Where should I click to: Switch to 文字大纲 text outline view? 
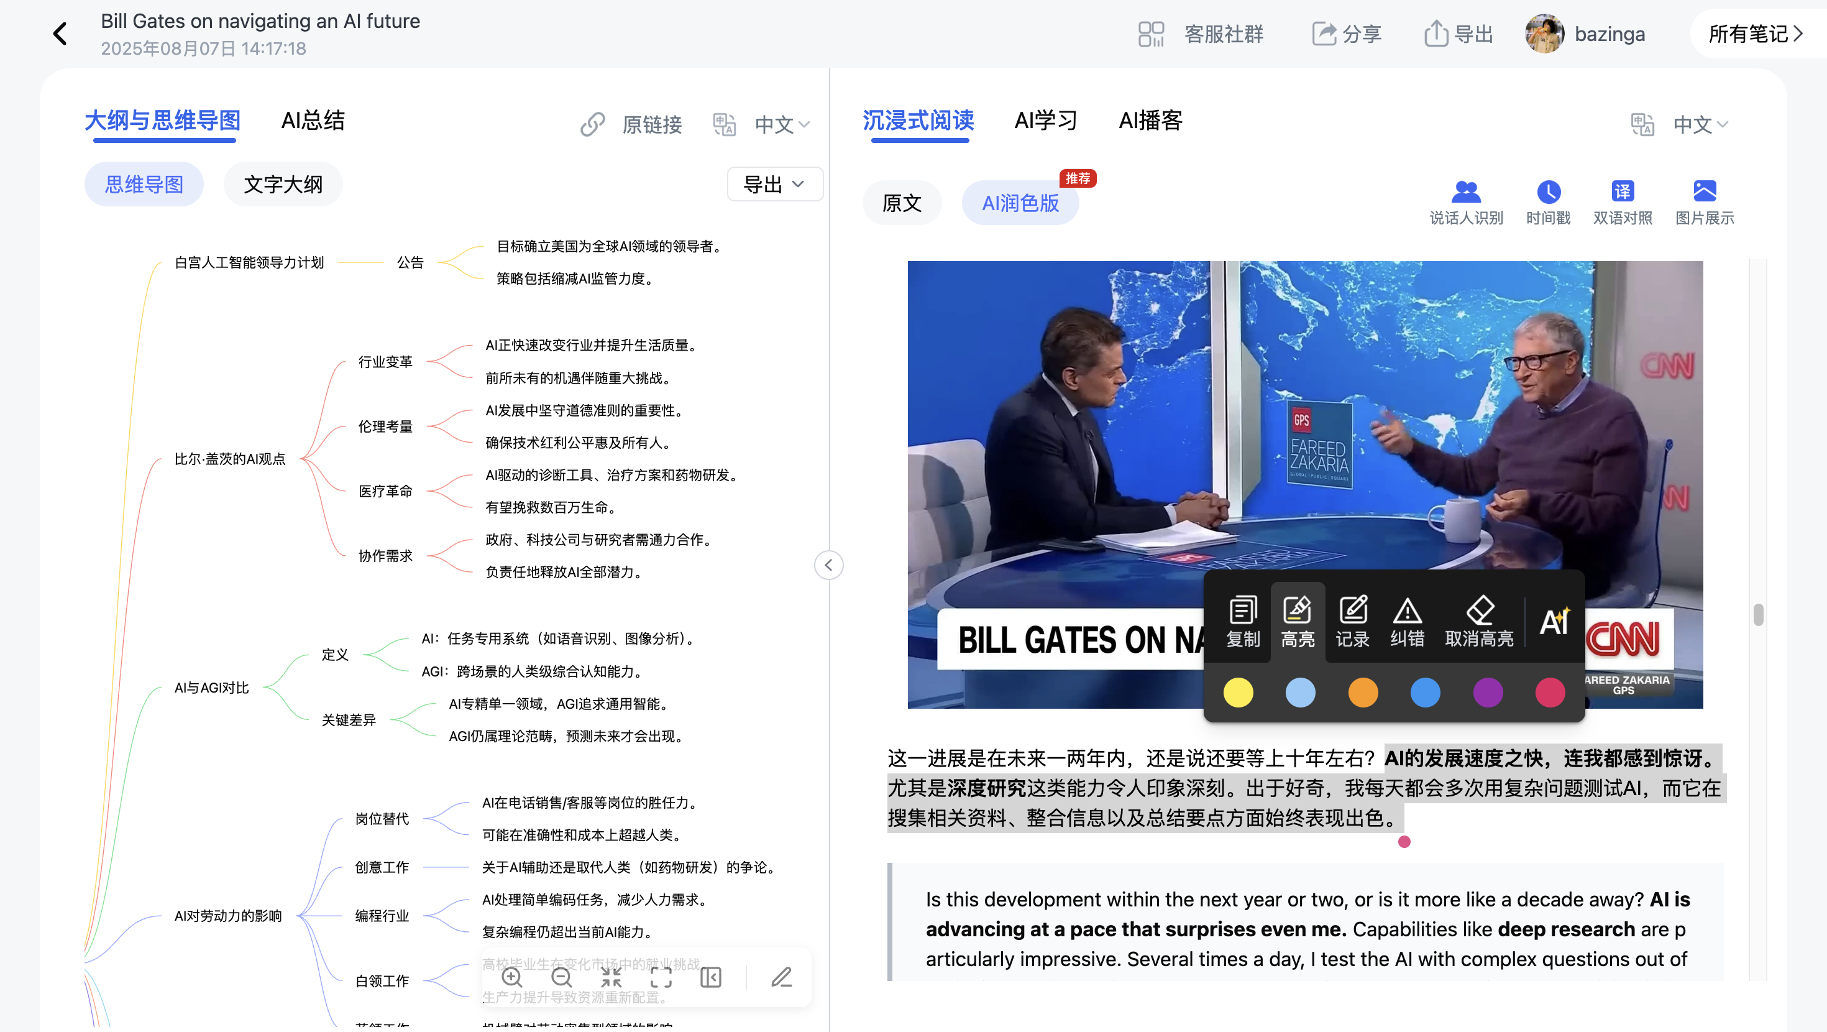283,185
